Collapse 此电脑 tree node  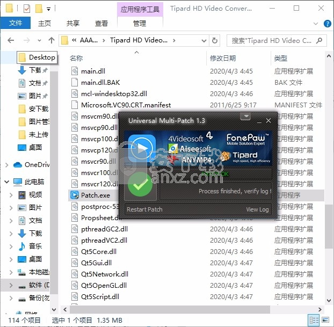[x=7, y=181]
